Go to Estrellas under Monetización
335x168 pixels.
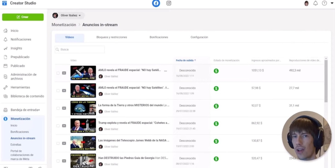16,144
